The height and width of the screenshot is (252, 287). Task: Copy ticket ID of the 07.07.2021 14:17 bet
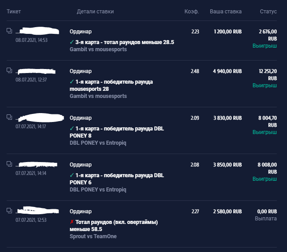coord(9,117)
